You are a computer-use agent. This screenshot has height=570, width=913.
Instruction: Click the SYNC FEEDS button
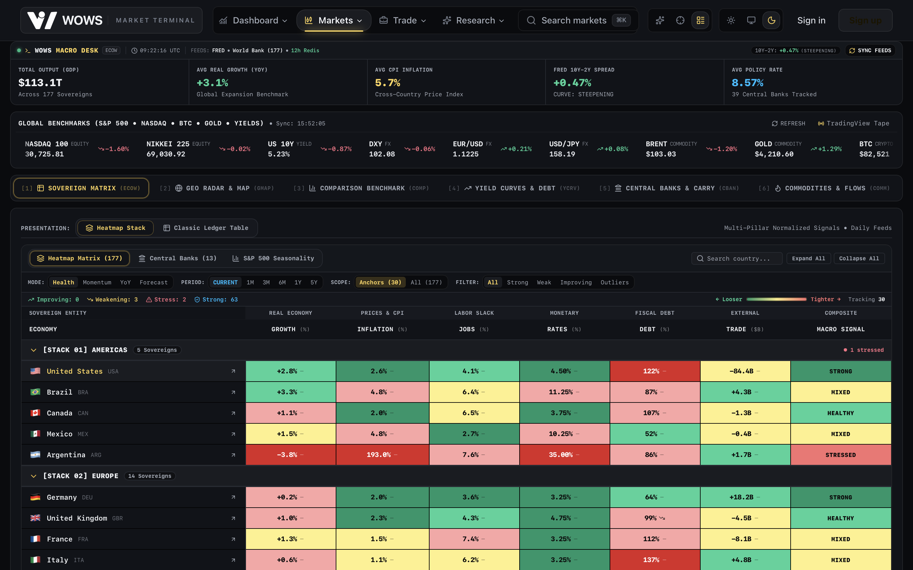click(x=870, y=51)
